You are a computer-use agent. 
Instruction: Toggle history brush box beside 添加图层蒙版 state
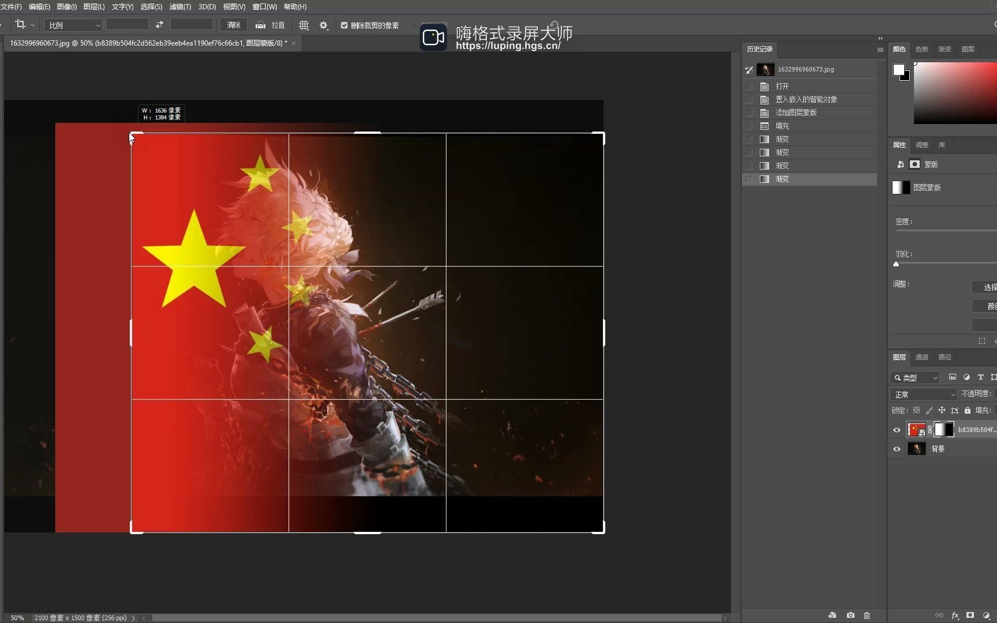pos(749,112)
